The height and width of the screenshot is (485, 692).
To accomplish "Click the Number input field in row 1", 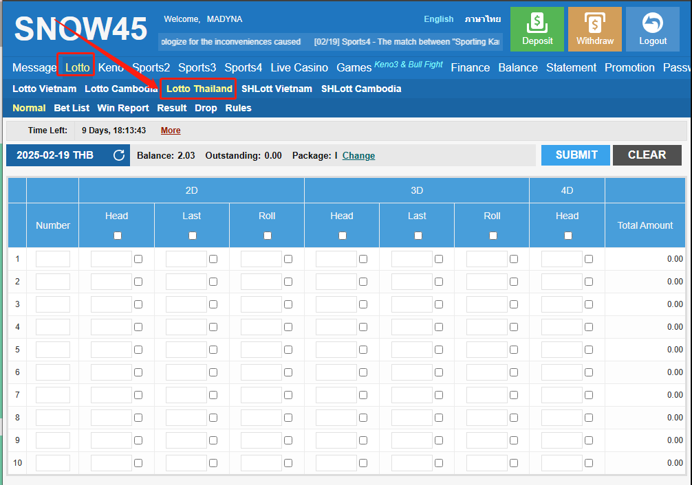I will (x=53, y=259).
